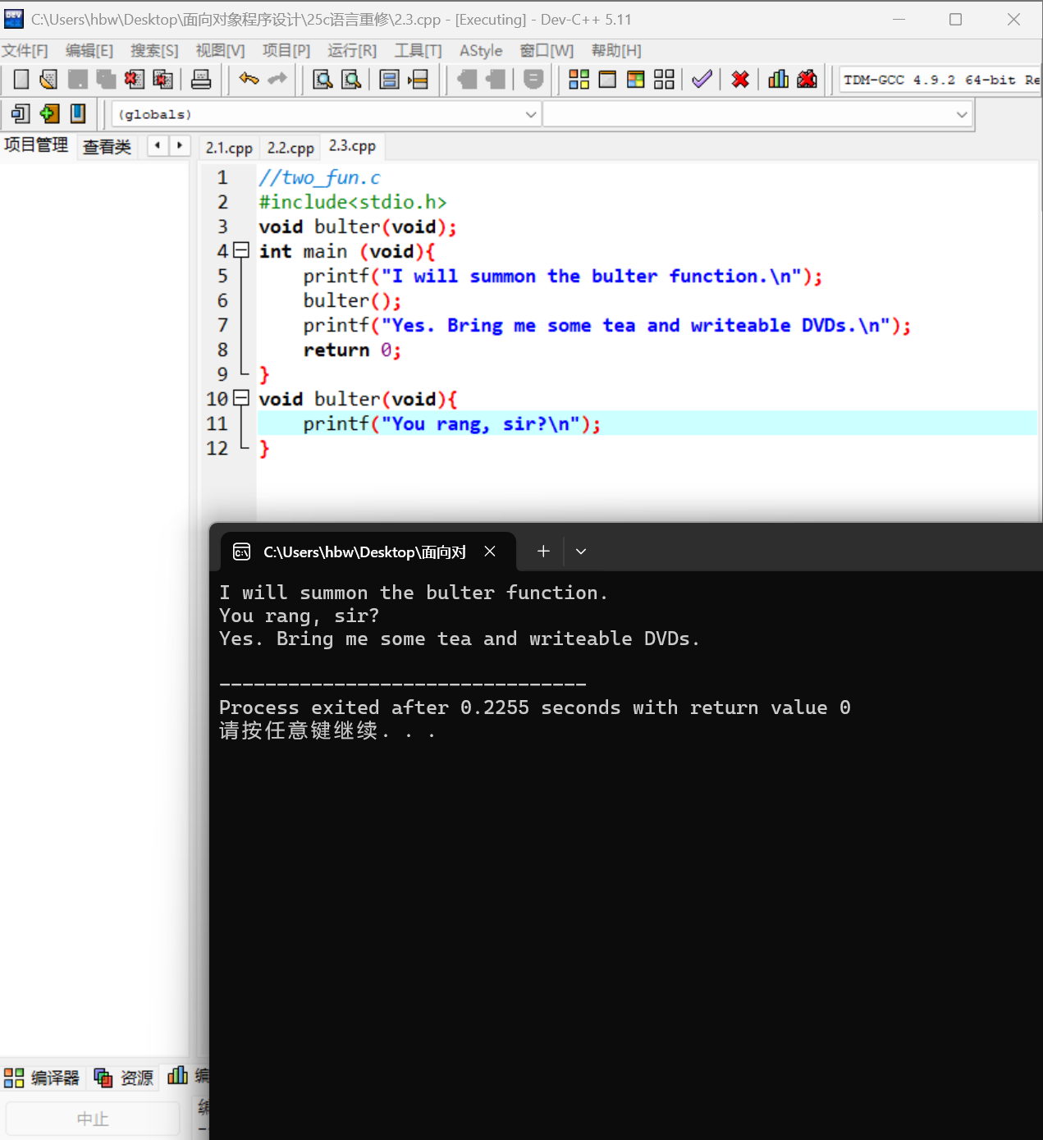Open the 搜索[S] menu

[154, 51]
